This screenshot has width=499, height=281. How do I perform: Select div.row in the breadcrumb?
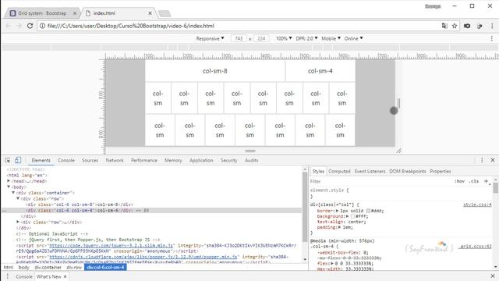(74, 267)
